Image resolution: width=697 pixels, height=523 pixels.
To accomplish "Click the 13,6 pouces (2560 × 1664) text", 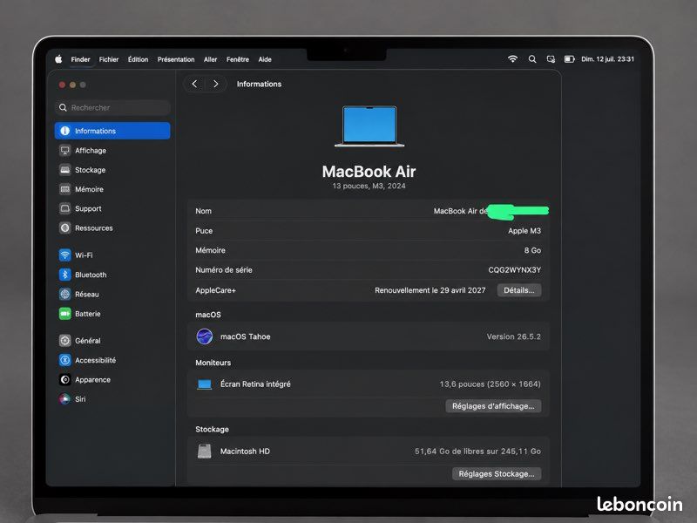I will tap(490, 384).
